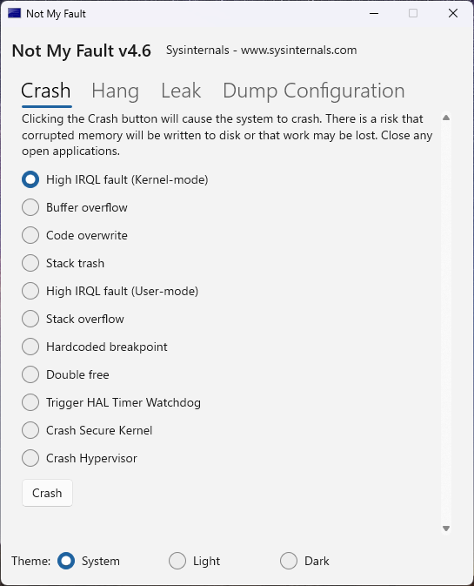Screen dimensions: 474x586
Task: Select the Buffer overflow radio button
Action: coord(30,207)
